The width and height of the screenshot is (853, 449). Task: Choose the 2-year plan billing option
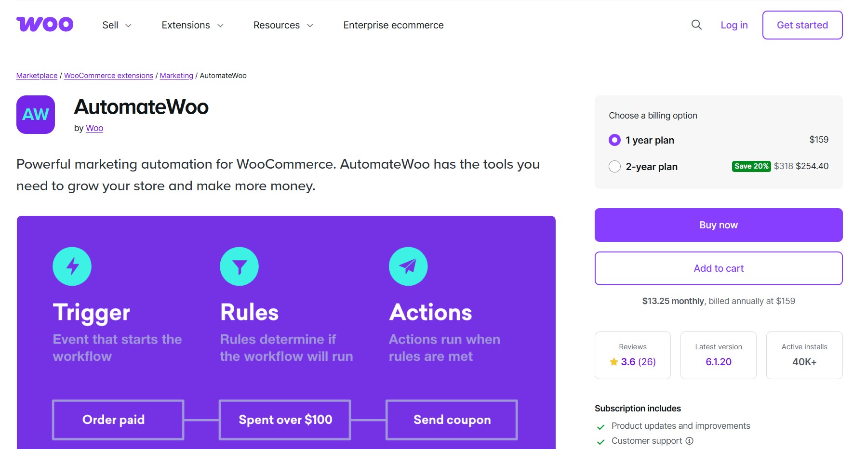(x=614, y=166)
